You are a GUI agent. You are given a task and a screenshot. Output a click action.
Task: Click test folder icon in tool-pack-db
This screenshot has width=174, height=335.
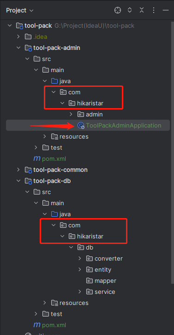(x=46, y=314)
